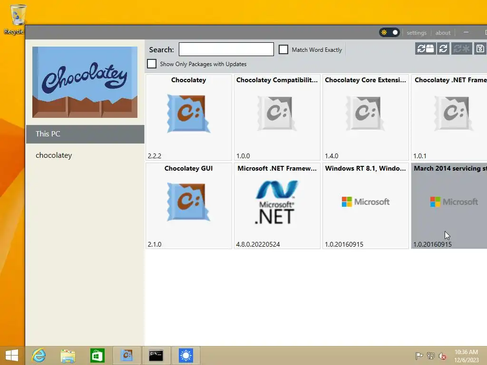Click muted volume tray icon
Screen dimensions: 487x365
click(x=442, y=355)
